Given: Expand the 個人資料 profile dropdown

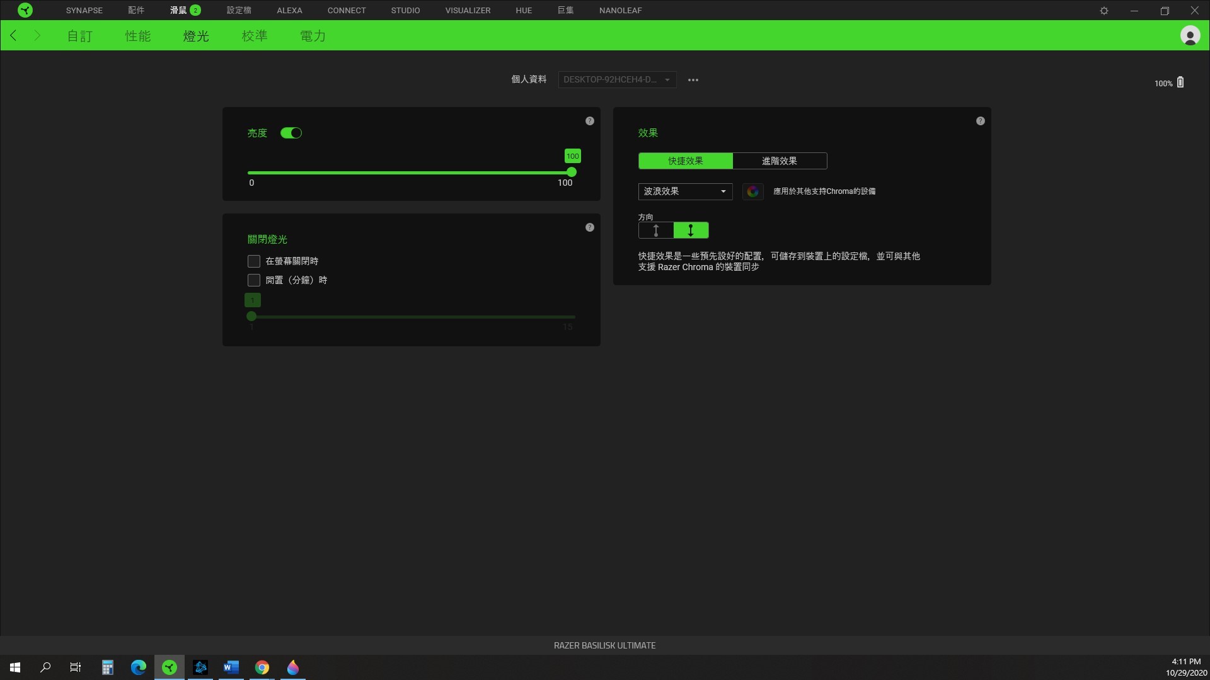Looking at the screenshot, I should (617, 79).
